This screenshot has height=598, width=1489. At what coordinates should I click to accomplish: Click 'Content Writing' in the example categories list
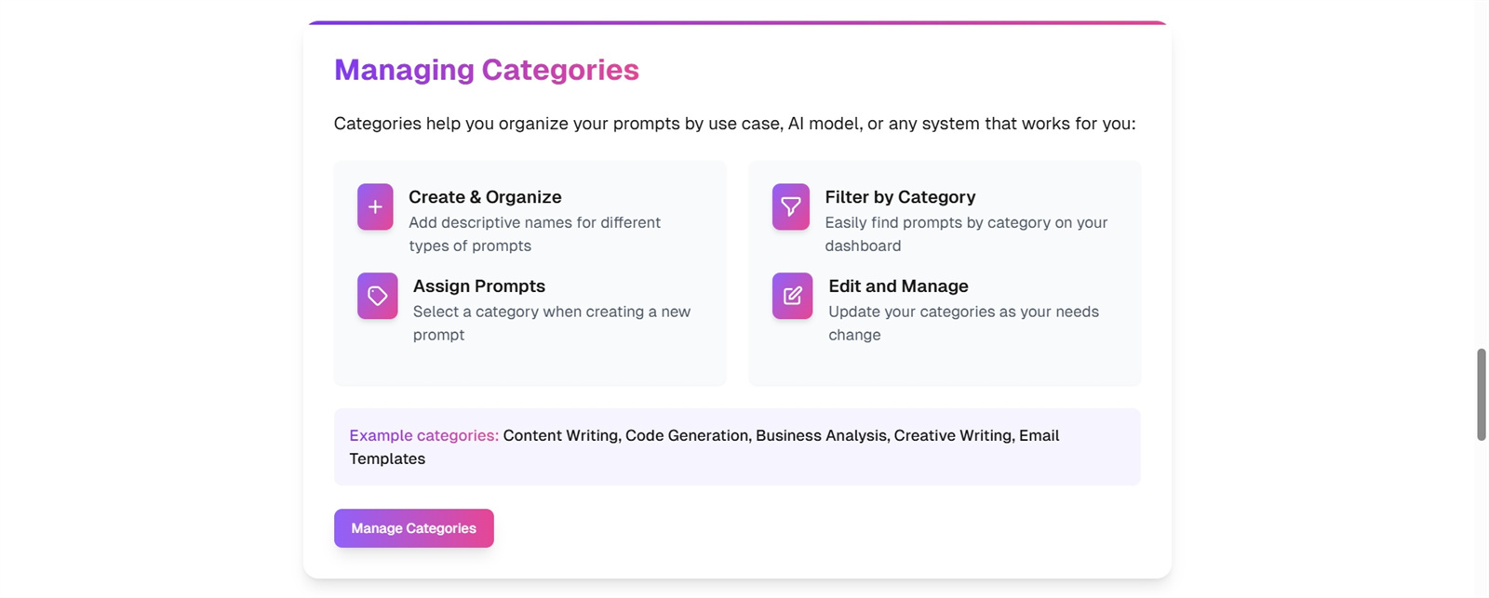point(560,435)
